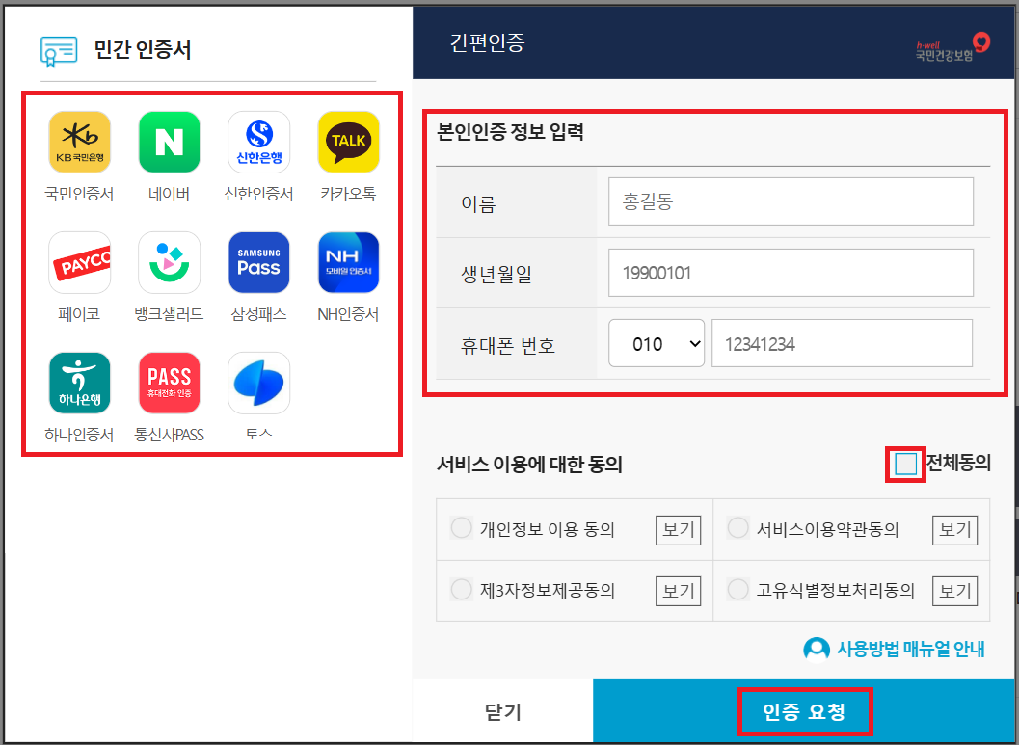1019x745 pixels.
Task: Click the 닫기 close button
Action: point(503,711)
